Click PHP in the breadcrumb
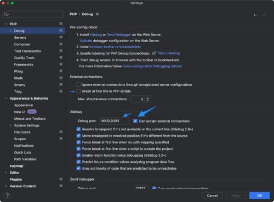 [73, 14]
